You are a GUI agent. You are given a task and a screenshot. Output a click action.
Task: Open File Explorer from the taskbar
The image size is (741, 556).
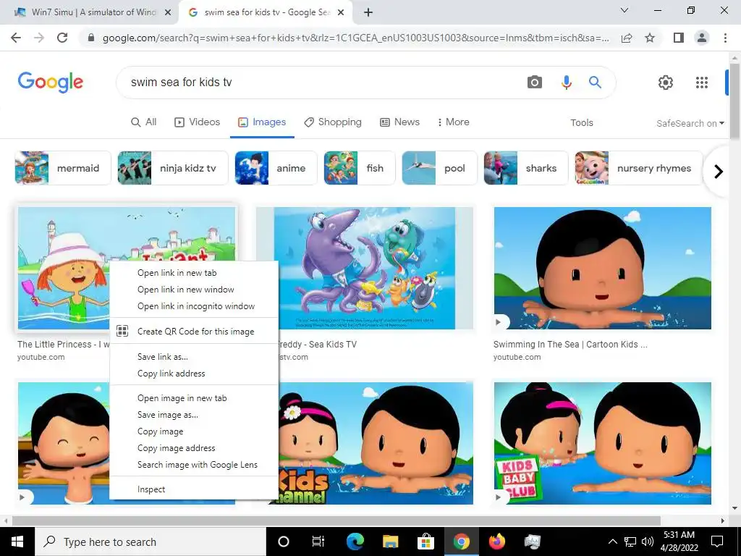(390, 542)
